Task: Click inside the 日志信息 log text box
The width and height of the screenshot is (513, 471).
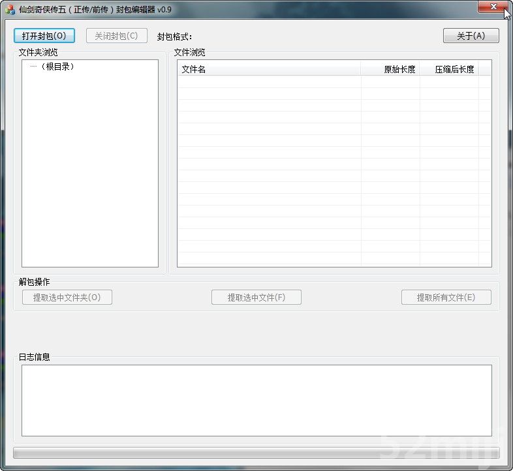Action: coord(256,400)
